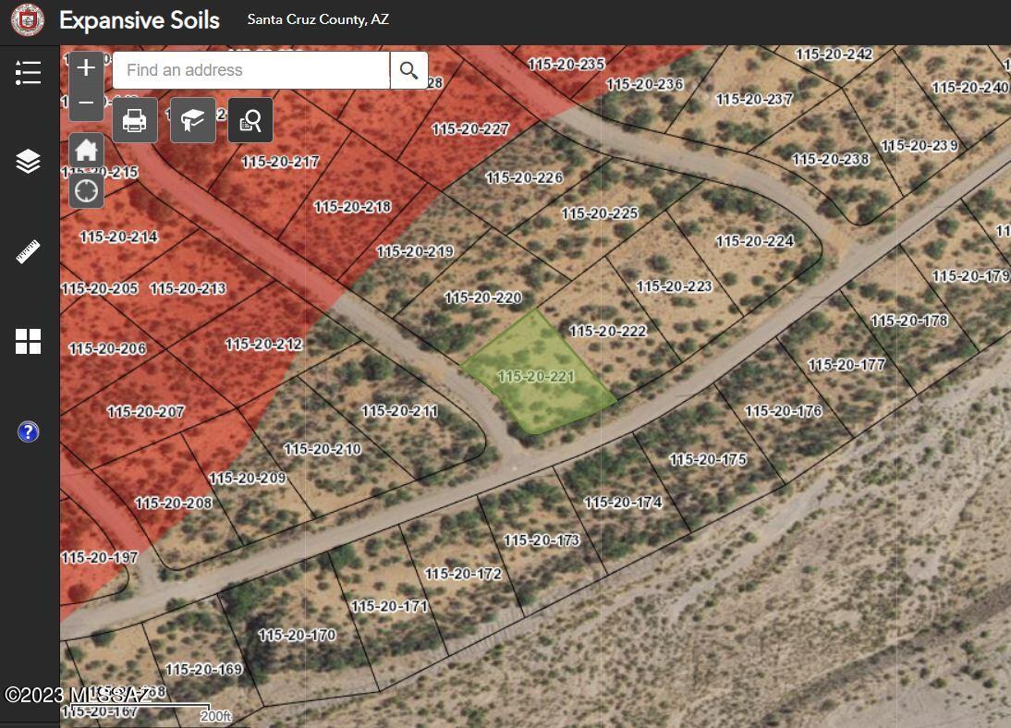
Task: Zoom out with the minus button
Action: 86,103
